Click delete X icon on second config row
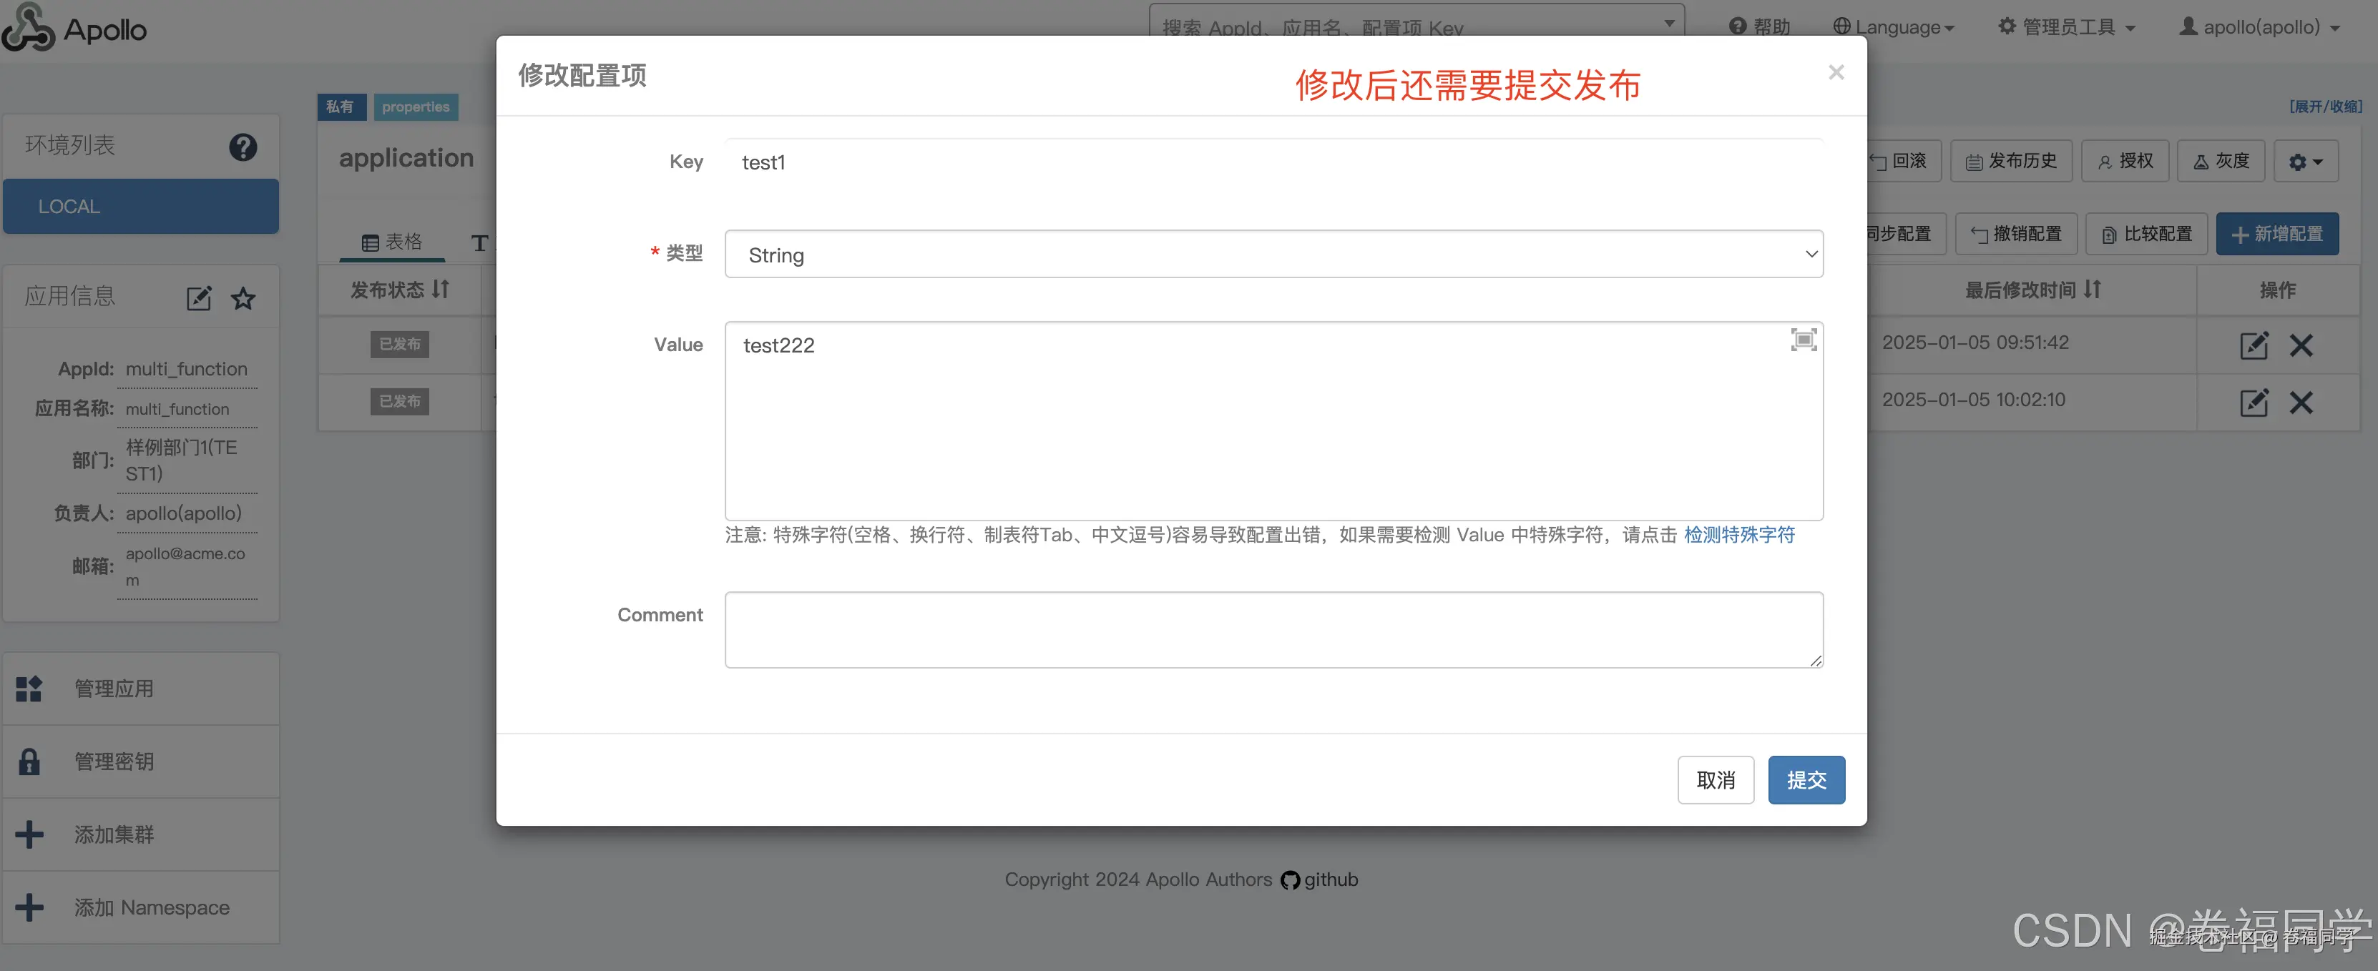The image size is (2378, 971). [2301, 403]
